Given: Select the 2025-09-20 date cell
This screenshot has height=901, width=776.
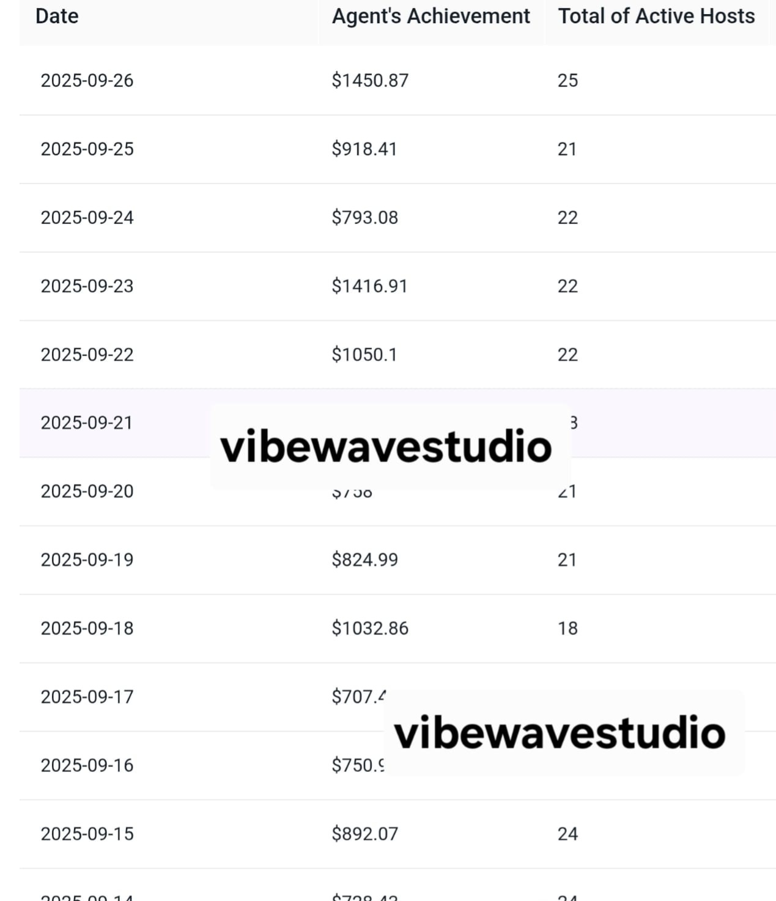Looking at the screenshot, I should (x=87, y=492).
